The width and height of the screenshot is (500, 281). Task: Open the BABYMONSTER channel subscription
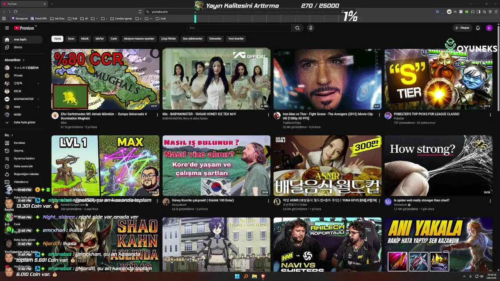click(23, 99)
